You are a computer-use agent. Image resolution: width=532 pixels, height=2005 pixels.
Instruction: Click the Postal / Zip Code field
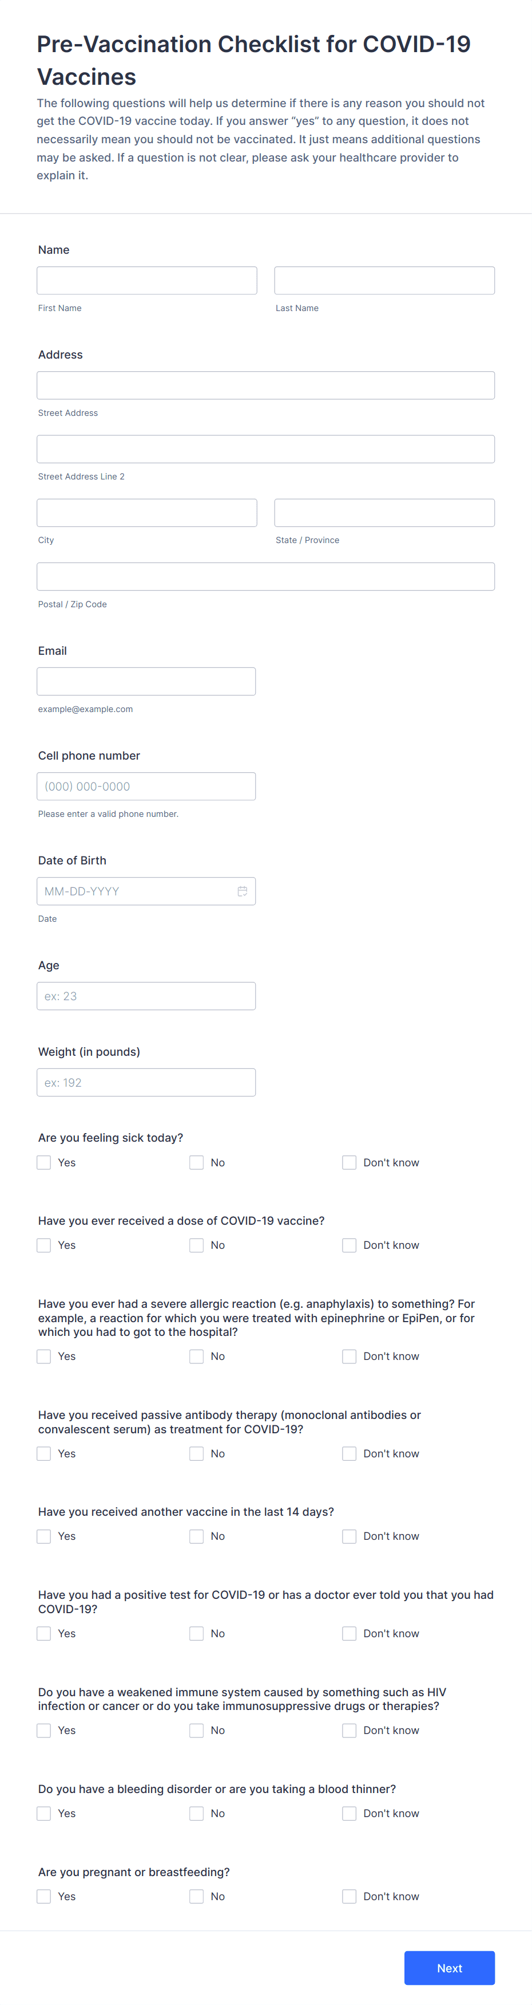tap(265, 576)
